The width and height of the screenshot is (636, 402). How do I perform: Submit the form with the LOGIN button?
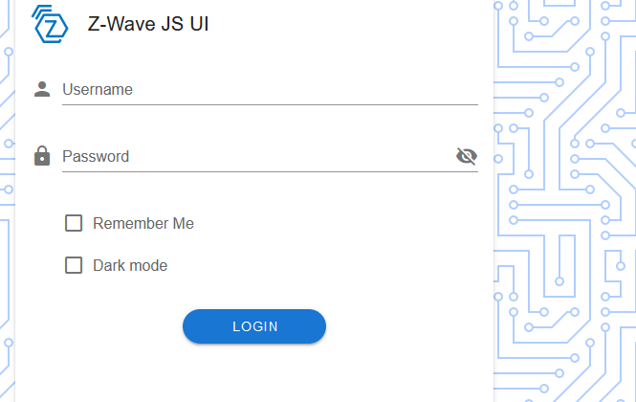(x=254, y=326)
